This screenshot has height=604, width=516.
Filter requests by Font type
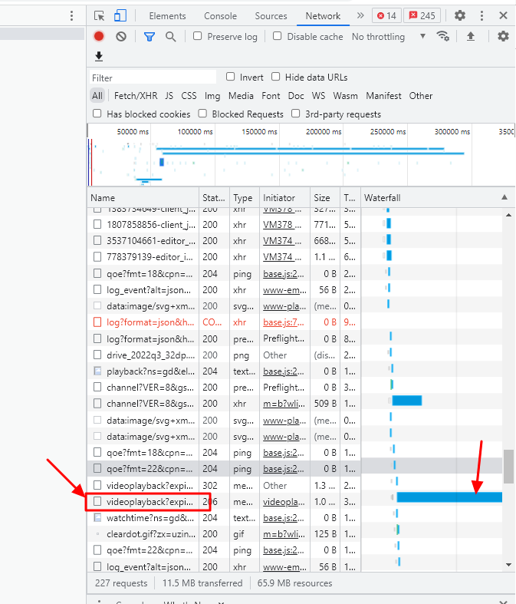pyautogui.click(x=271, y=95)
